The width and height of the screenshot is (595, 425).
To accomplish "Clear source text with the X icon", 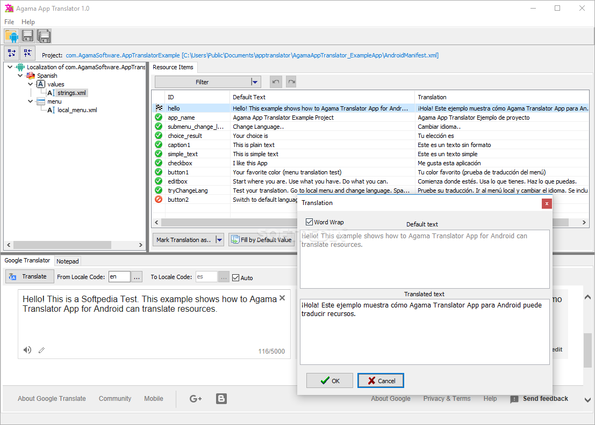I will point(282,298).
